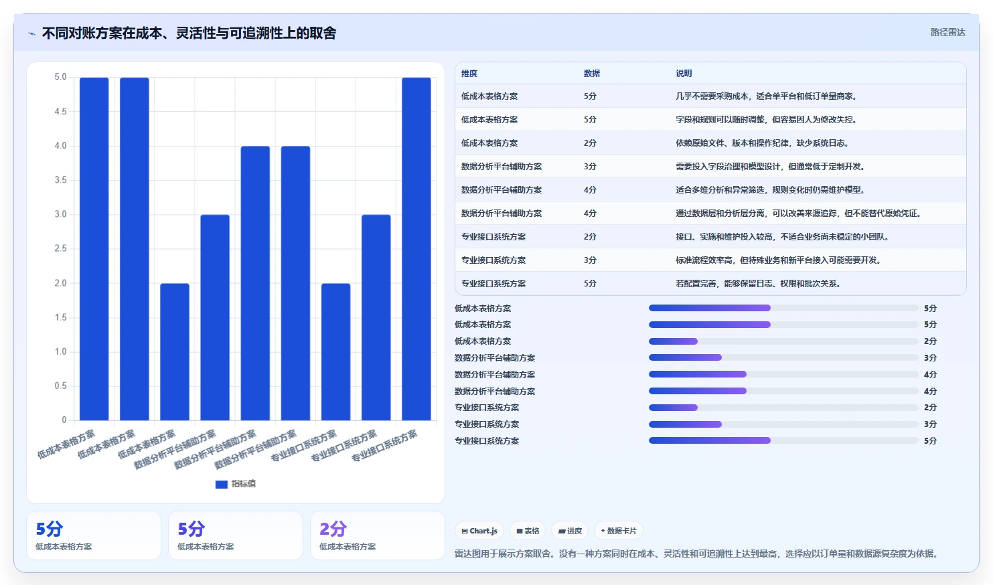Click description 字段和规则可以随时调整，但容易因人为修改失控。
The width and height of the screenshot is (993, 585).
[768, 120]
